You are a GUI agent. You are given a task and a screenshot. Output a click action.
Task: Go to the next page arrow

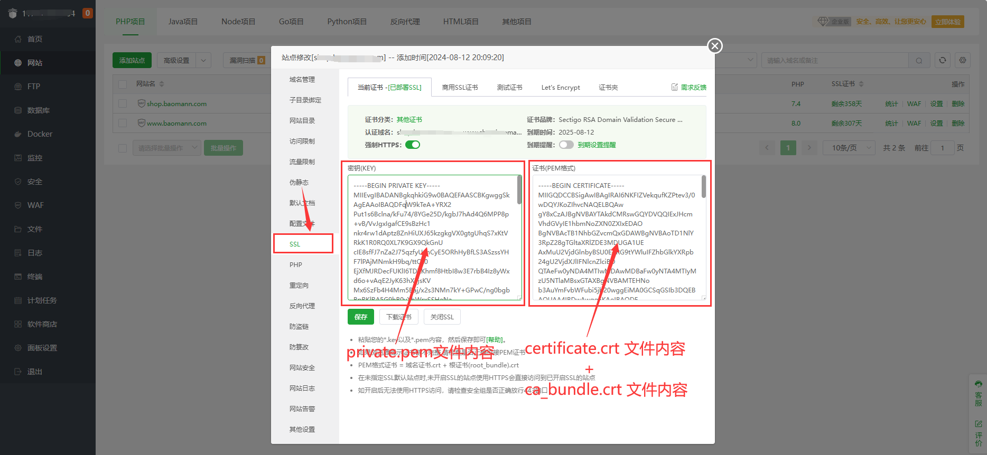(809, 148)
